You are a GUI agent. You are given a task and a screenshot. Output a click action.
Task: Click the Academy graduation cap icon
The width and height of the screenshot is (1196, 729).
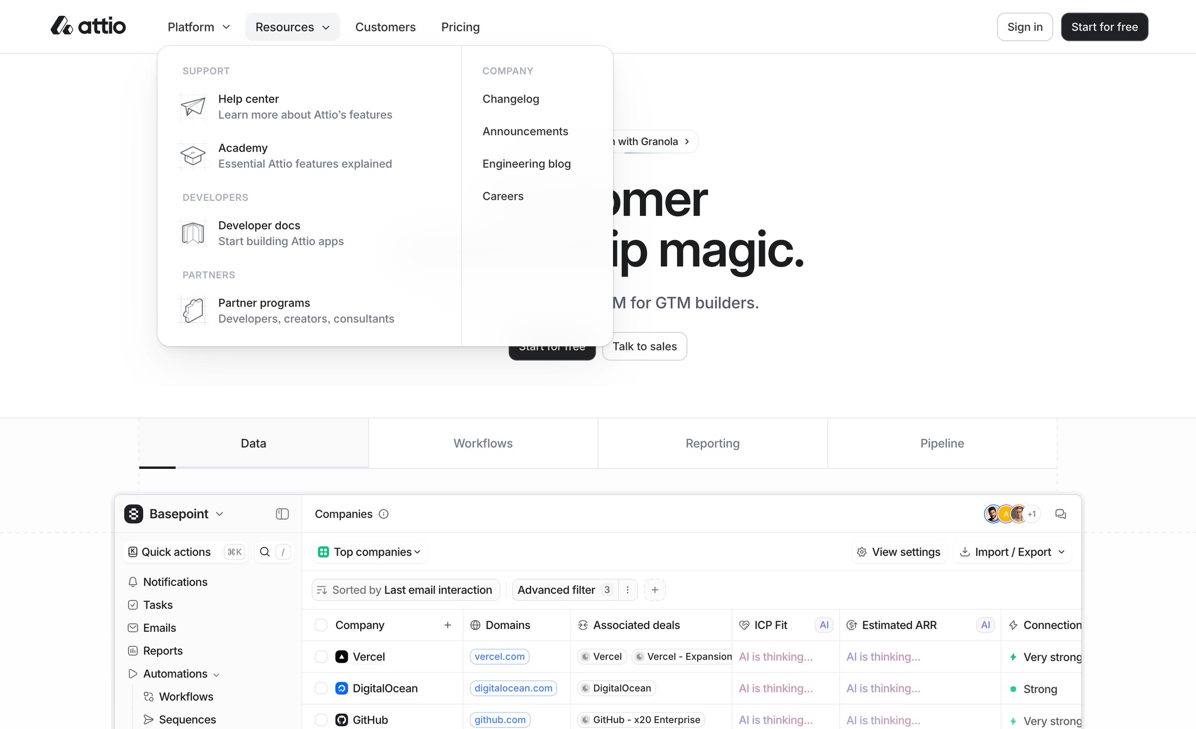pos(193,155)
